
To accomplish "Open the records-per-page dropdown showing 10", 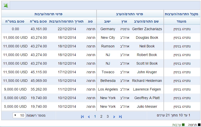I will click(19, 115).
